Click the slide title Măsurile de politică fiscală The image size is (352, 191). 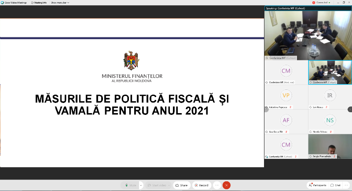tap(132, 105)
